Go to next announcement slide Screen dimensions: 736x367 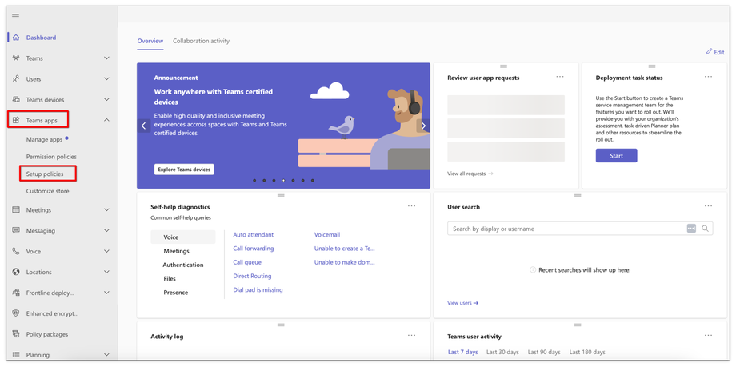click(x=423, y=126)
